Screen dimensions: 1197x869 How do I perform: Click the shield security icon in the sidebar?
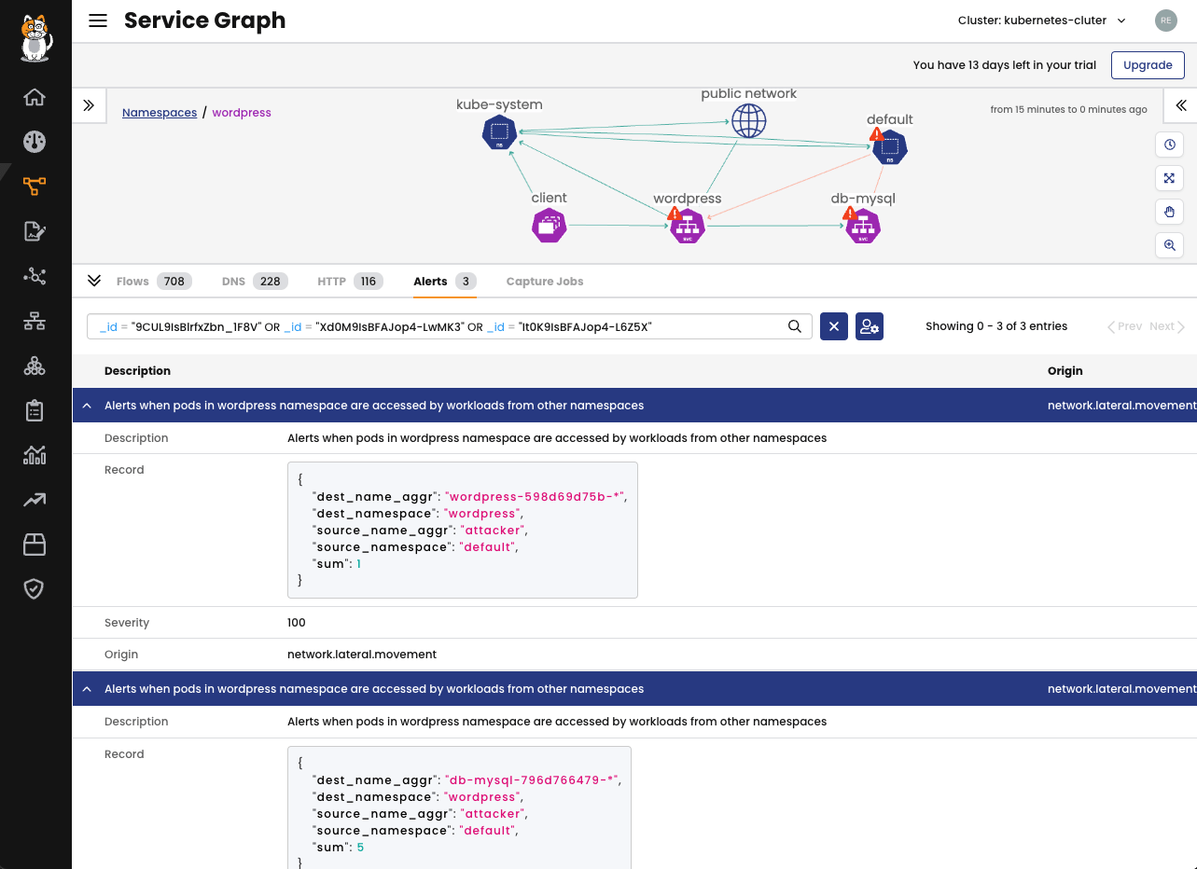35,588
